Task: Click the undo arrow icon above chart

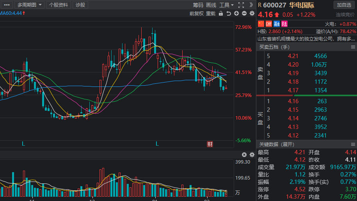Action: (x=229, y=14)
